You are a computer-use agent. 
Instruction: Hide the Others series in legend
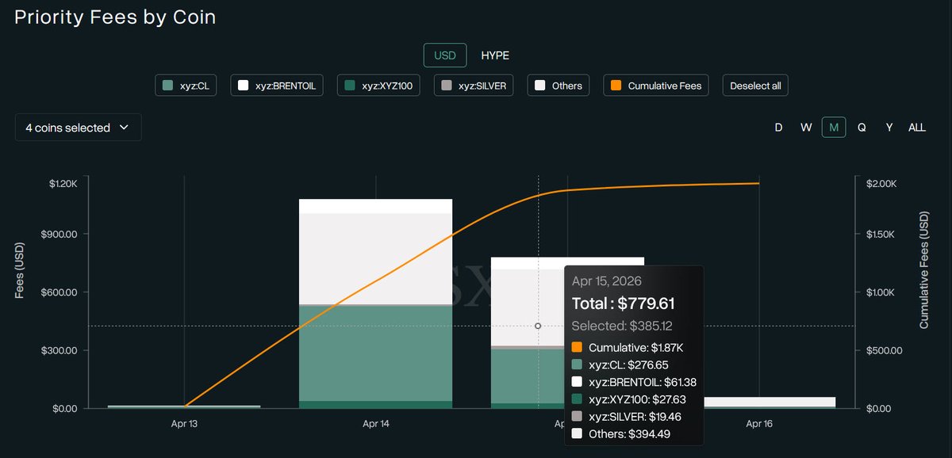(x=558, y=86)
